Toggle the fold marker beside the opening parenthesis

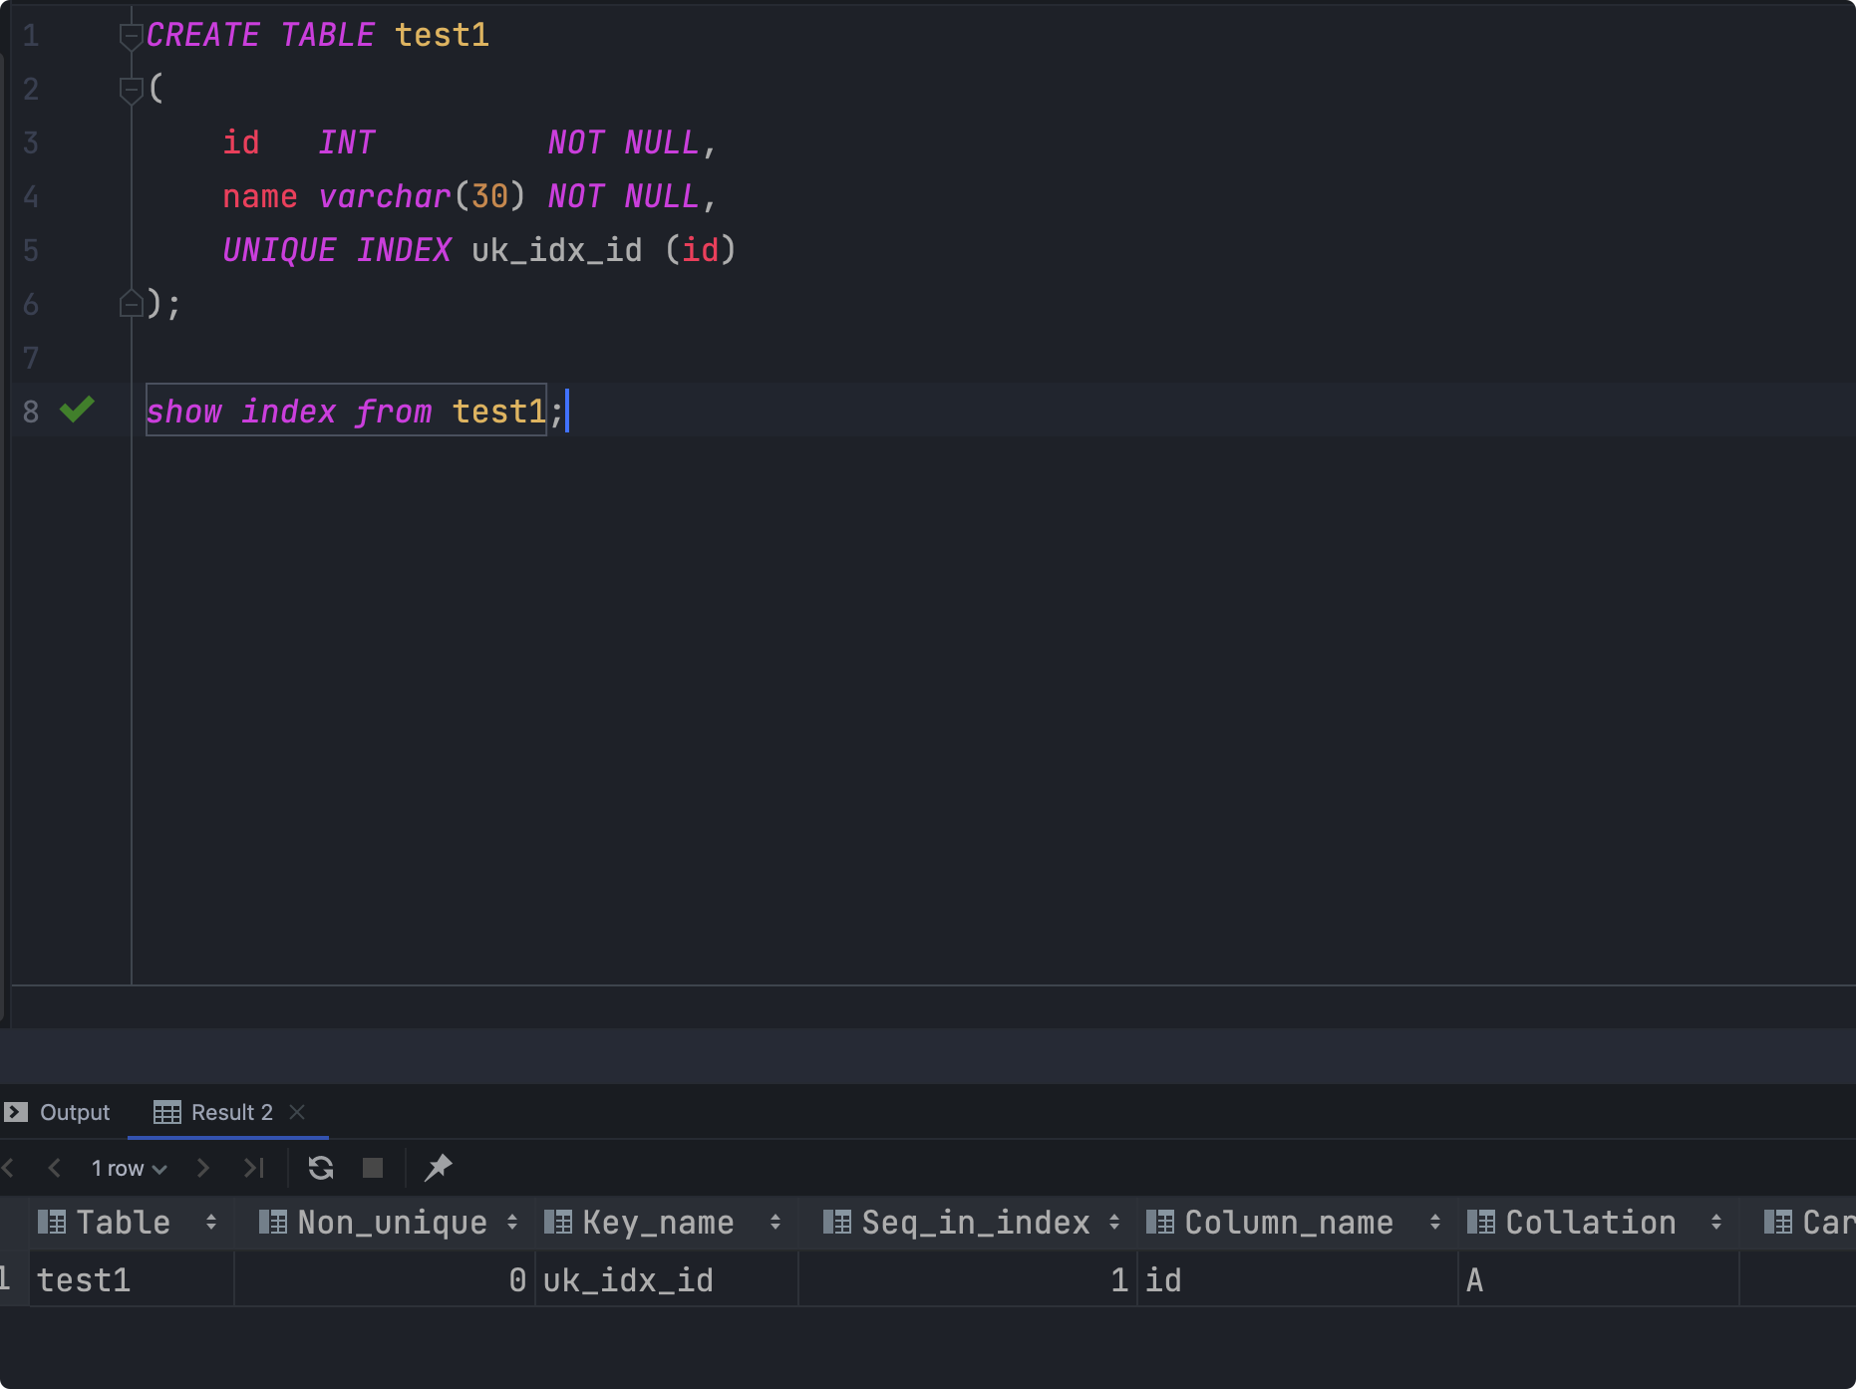tap(131, 90)
